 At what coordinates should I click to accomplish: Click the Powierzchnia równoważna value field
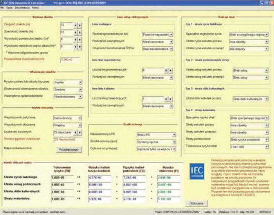click(70, 60)
